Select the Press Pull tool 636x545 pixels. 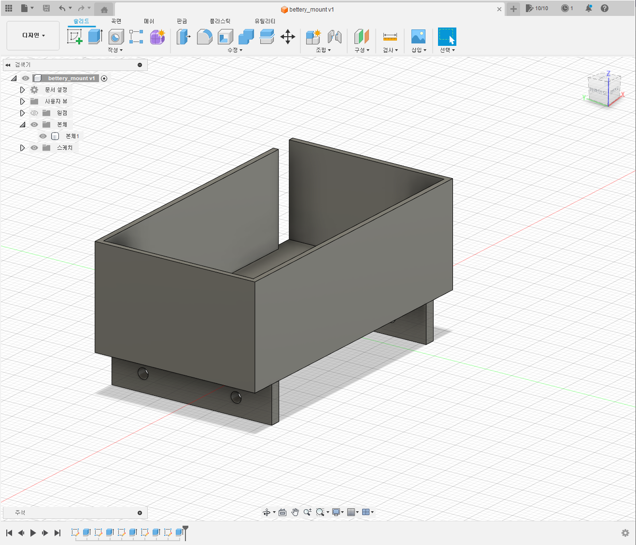pos(184,37)
